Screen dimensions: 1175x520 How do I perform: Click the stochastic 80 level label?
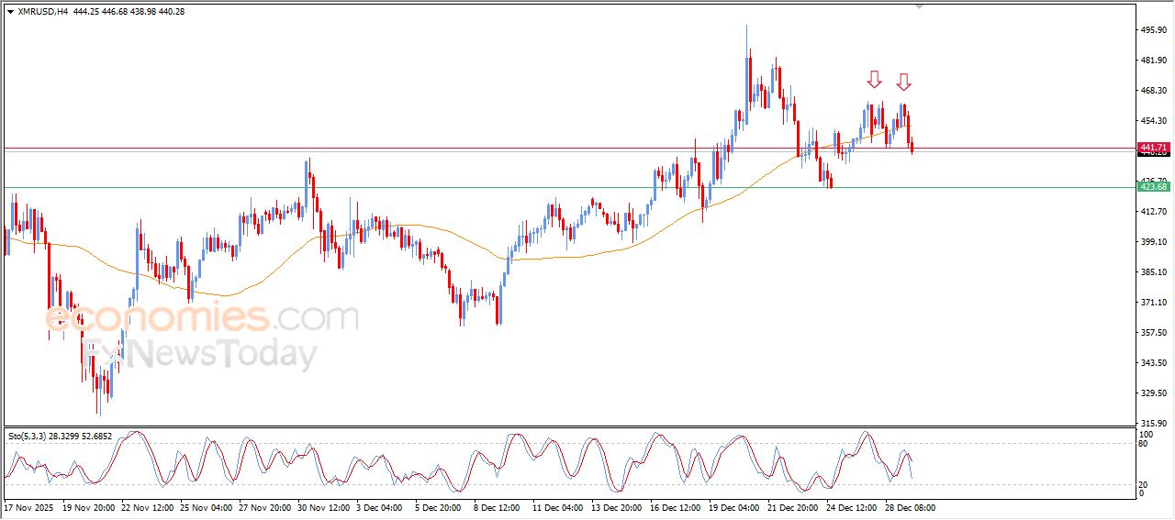coord(1144,444)
